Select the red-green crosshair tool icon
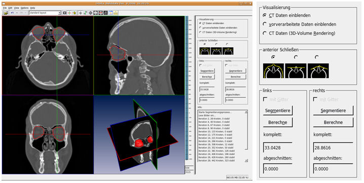The image size is (364, 183). coord(69,13)
